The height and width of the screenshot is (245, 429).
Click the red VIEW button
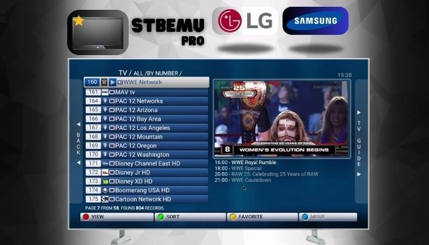click(117, 217)
